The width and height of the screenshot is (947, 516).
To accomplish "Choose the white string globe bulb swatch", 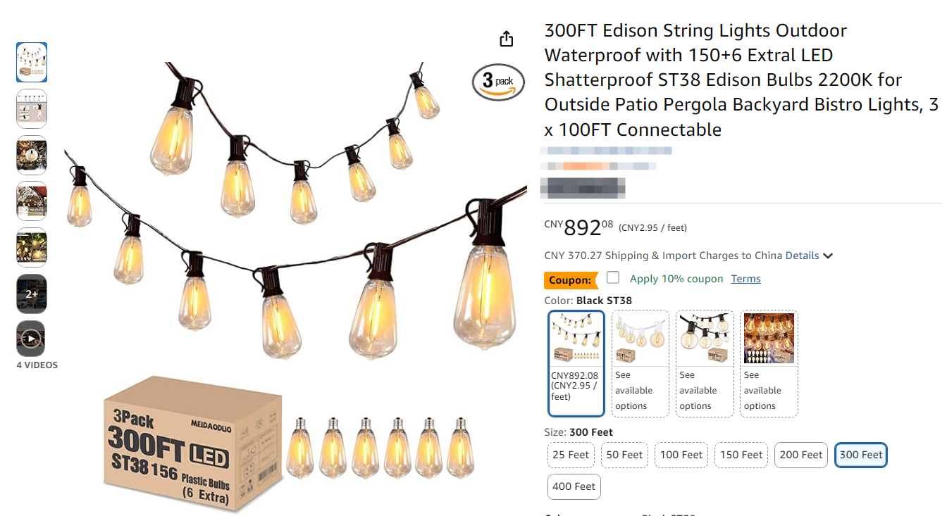I will point(640,363).
